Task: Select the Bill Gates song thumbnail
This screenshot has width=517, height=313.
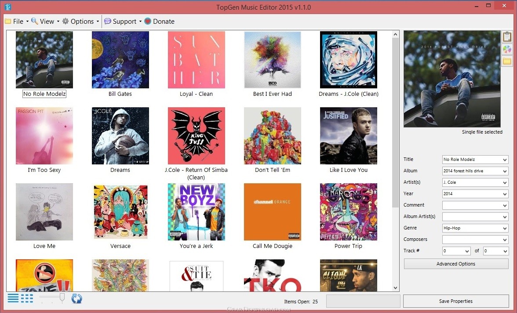Action: point(120,60)
